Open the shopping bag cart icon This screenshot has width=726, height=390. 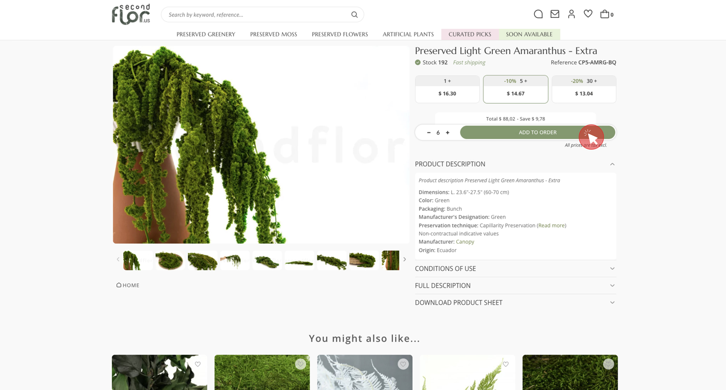605,14
